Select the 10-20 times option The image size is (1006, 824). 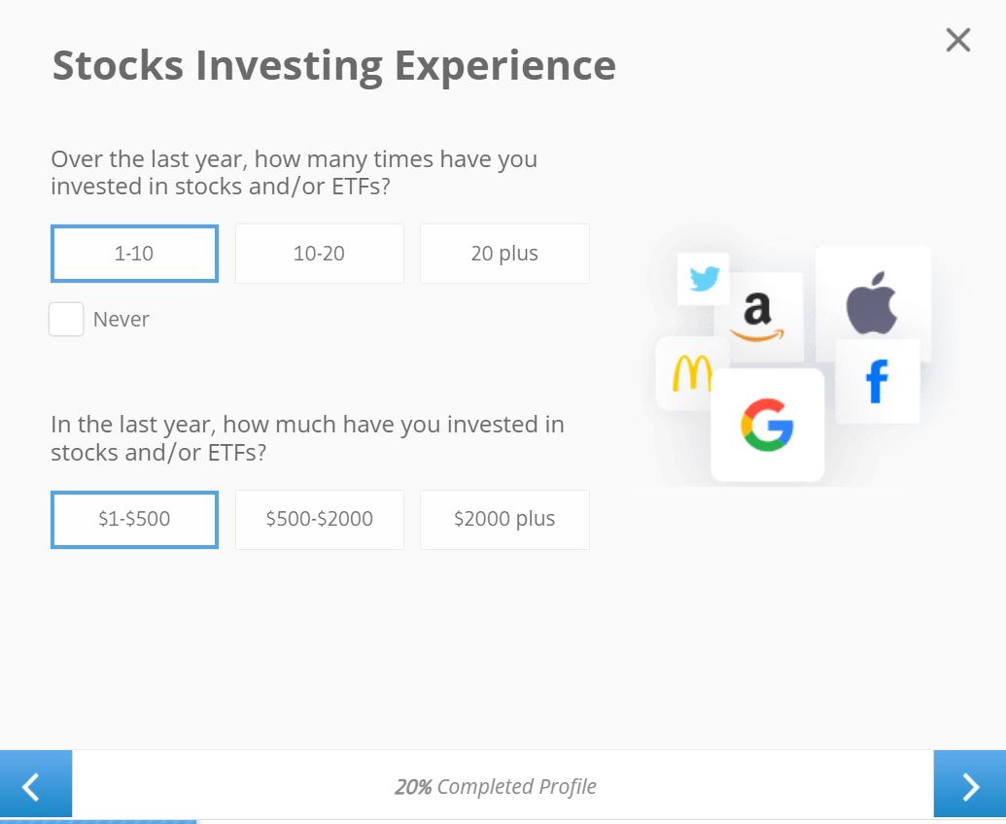(x=320, y=254)
